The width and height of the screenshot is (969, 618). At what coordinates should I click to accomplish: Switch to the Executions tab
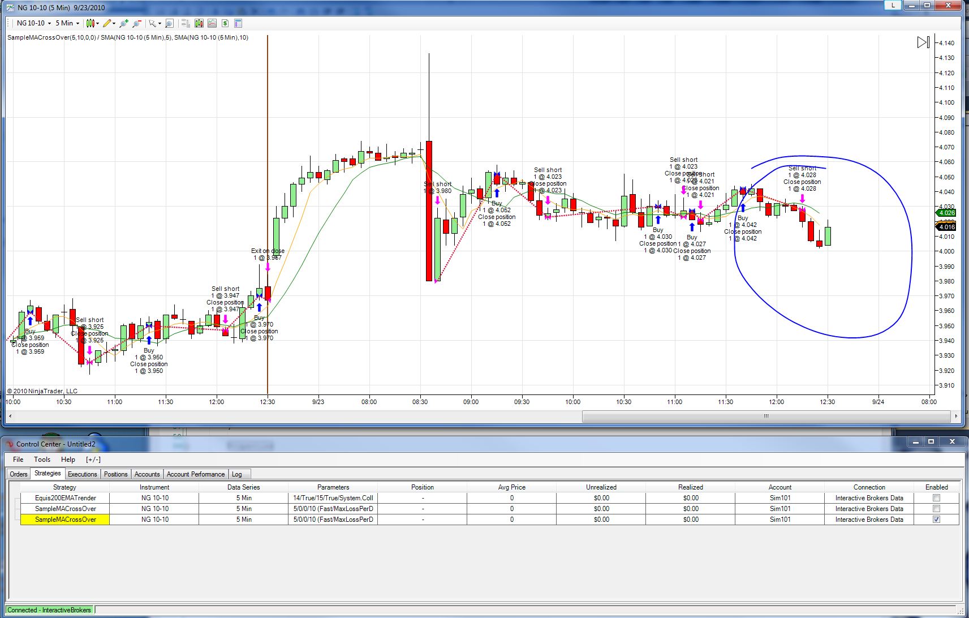pos(83,474)
